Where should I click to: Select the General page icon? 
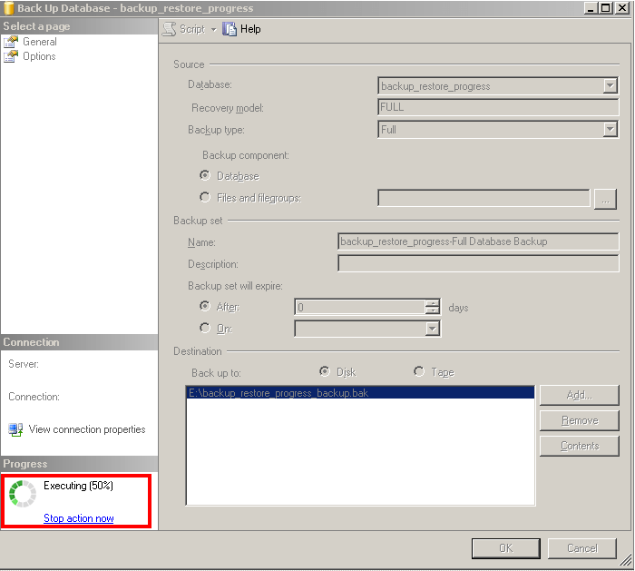pos(11,42)
